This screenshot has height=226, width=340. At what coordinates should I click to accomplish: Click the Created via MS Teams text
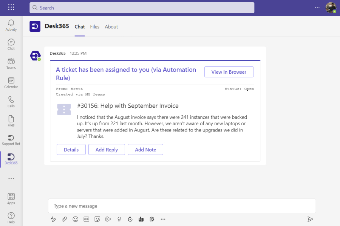click(80, 94)
